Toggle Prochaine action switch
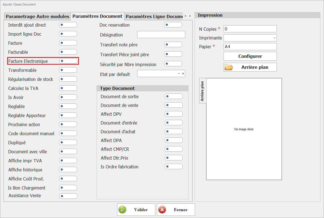The width and height of the screenshot is (324, 218). click(x=68, y=124)
